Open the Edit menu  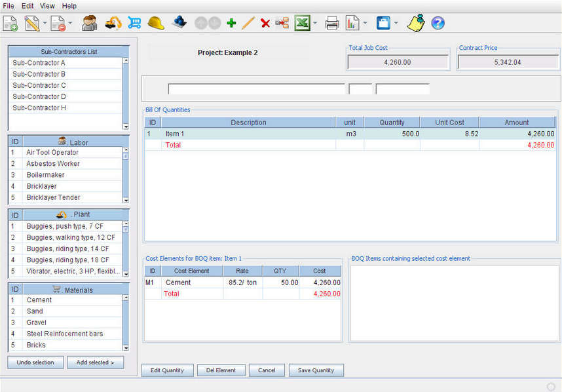[x=28, y=6]
